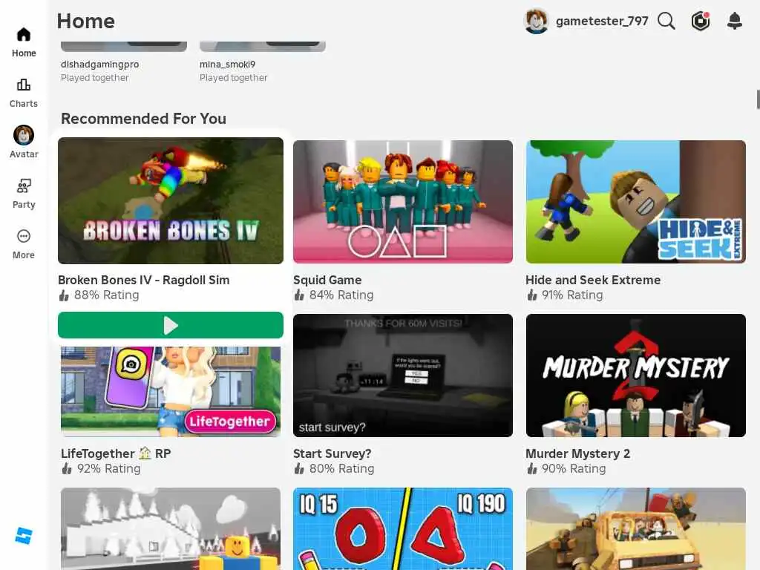Click thumbs-up icon under Hide and Seek Extreme

531,295
